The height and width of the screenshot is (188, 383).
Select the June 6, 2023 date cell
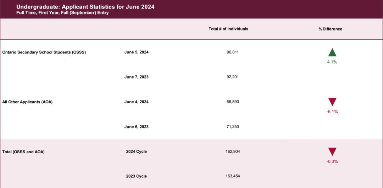tap(136, 127)
